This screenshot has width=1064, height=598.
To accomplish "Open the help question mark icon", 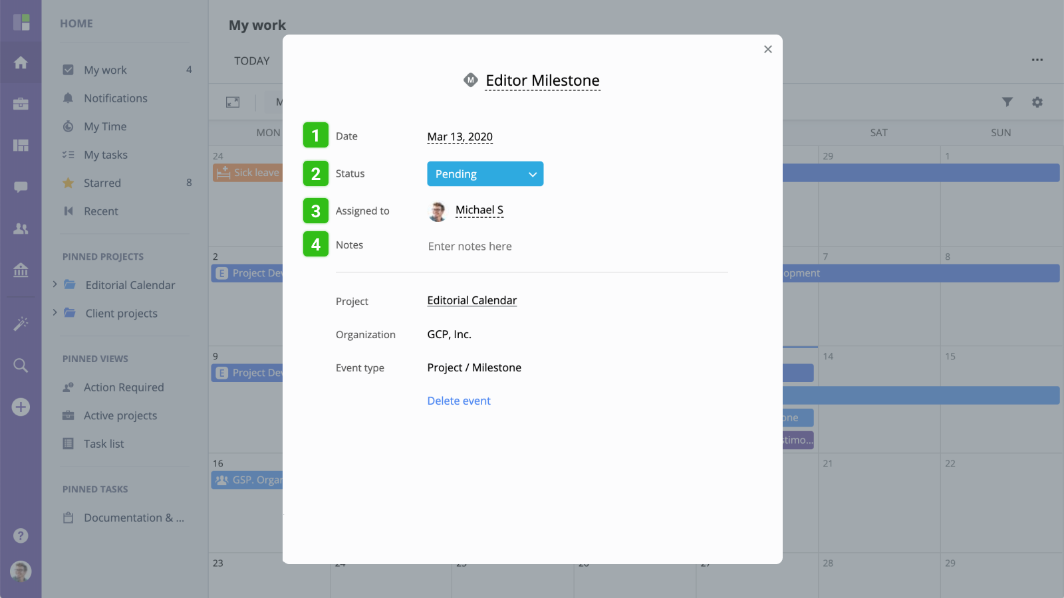I will coord(21,536).
